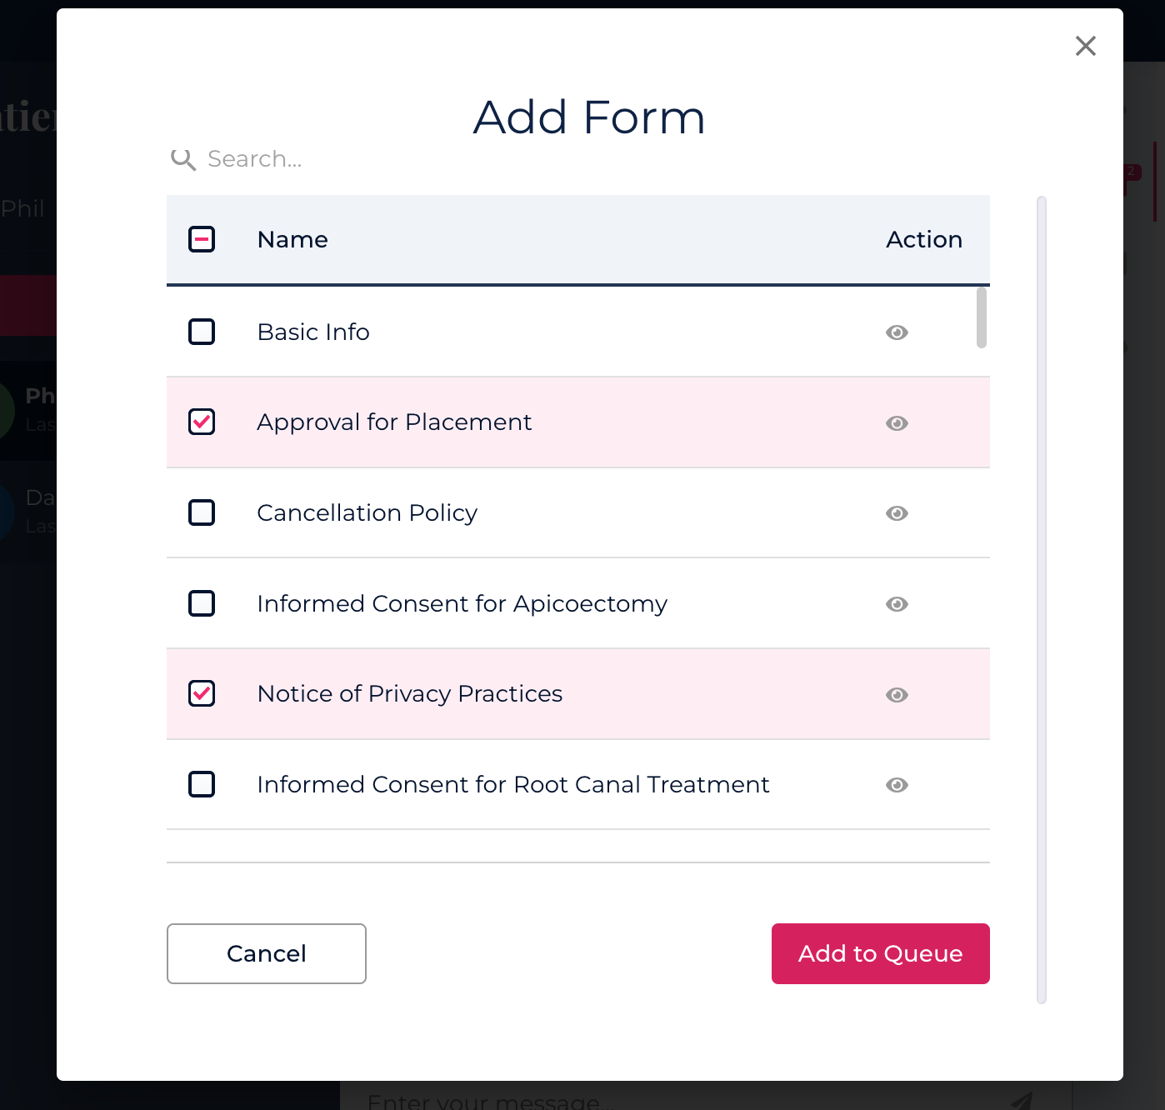Viewport: 1165px width, 1110px height.
Task: Focus the Search forms input field
Action: [333, 159]
